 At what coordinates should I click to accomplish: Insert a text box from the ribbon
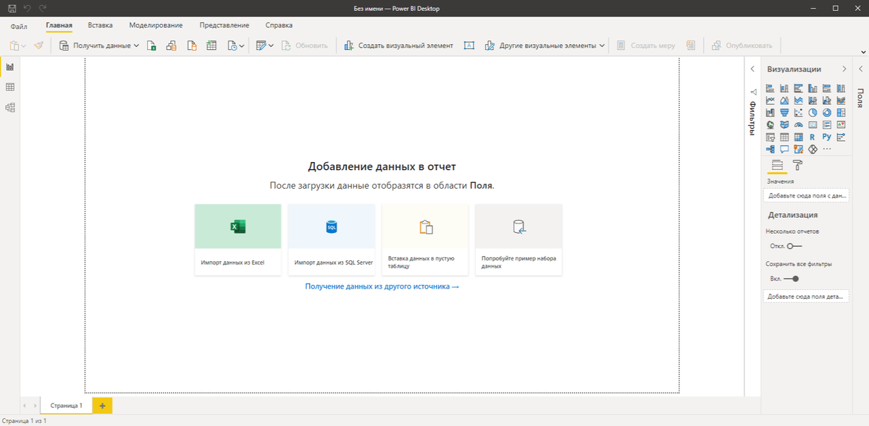tap(469, 46)
